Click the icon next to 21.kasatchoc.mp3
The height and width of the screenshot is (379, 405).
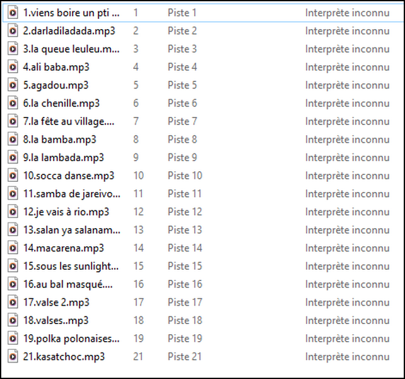pos(13,357)
